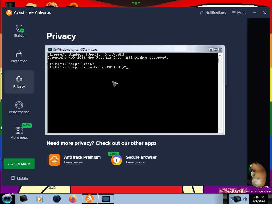
Task: Minimize the Avast window
Action: click(254, 13)
